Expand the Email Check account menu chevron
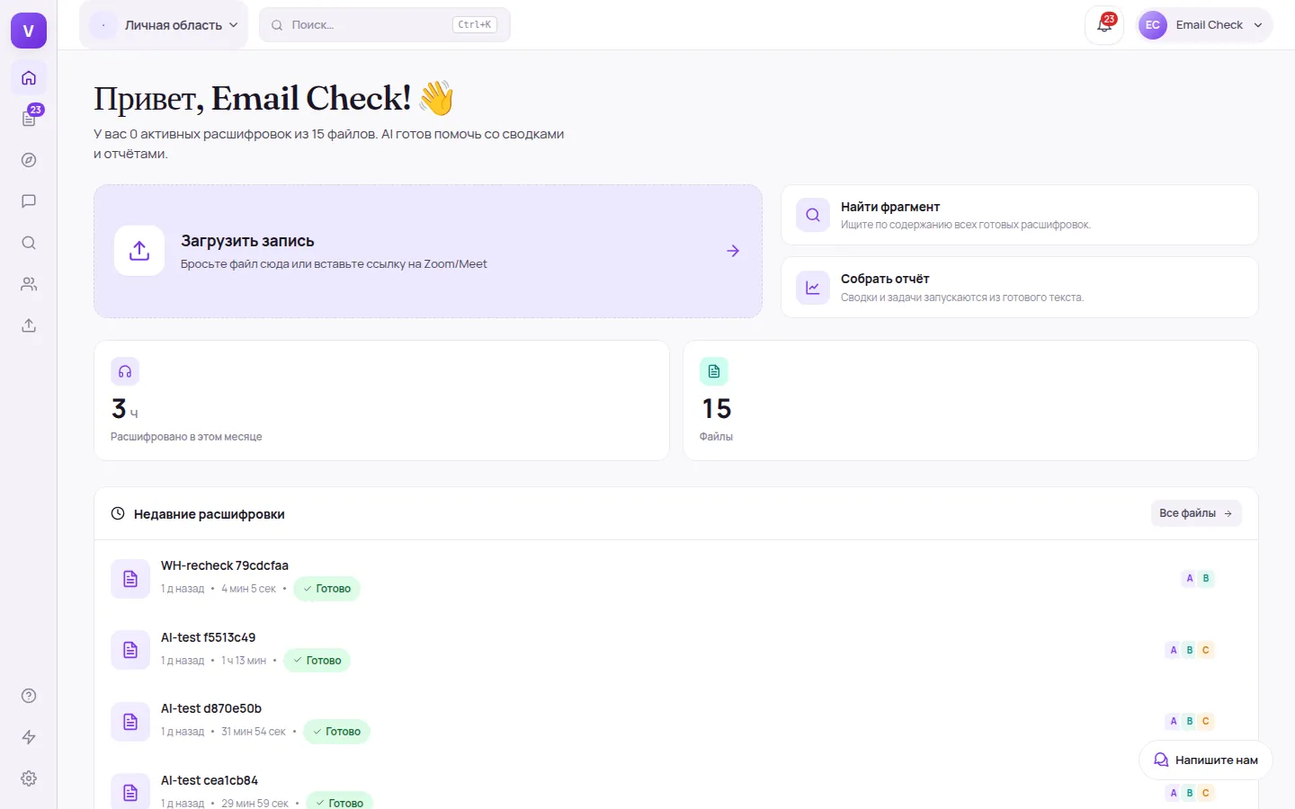1295x809 pixels. click(1258, 25)
